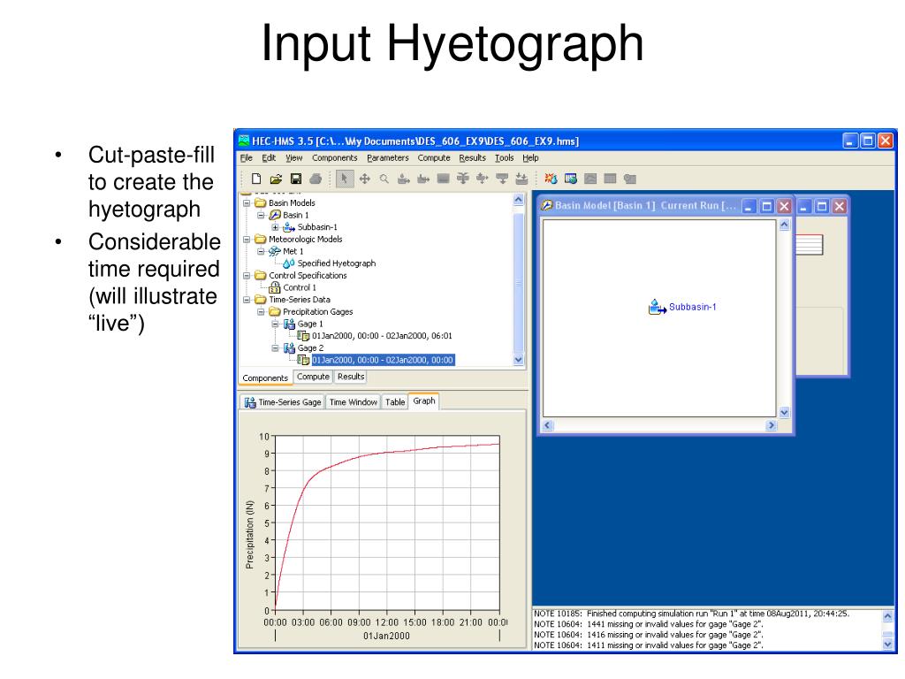Click the Print toolbar icon
Screen dimensions: 905x679
[316, 179]
